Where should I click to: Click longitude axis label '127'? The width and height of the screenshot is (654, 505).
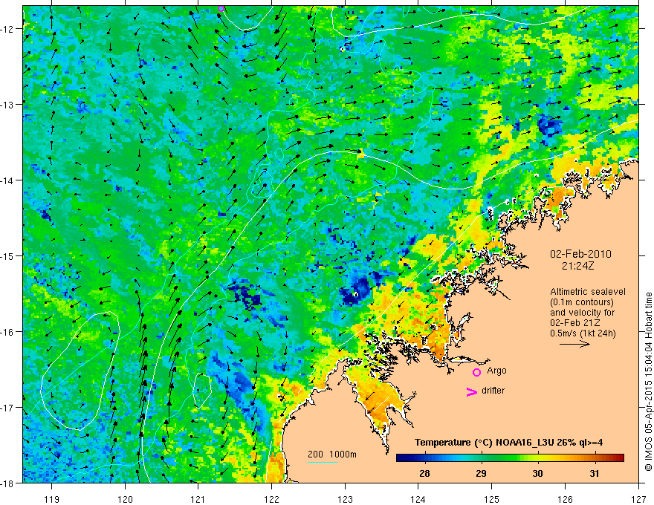(x=638, y=499)
